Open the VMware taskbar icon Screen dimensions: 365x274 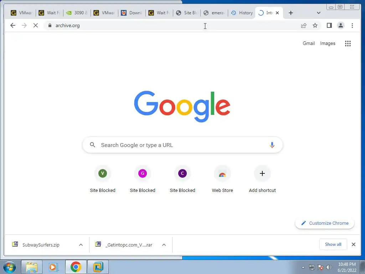pos(98,267)
